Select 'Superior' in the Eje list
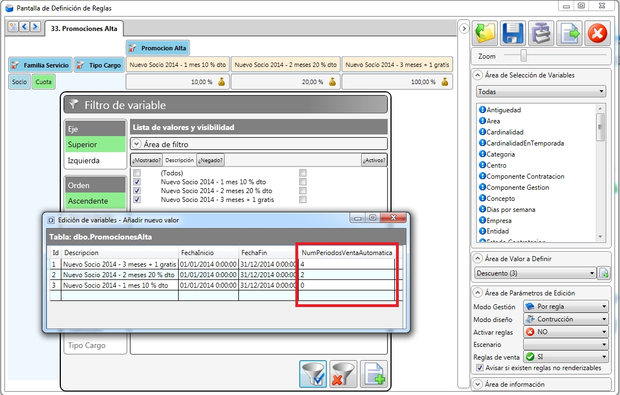The width and height of the screenshot is (620, 395). 95,144
